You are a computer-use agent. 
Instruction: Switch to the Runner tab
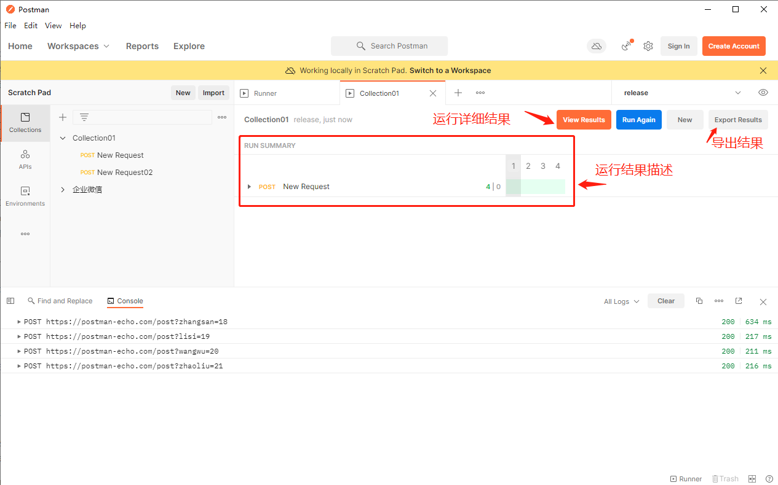(x=287, y=93)
